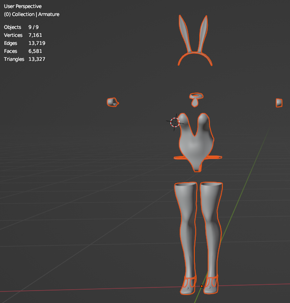Click the left high-heel shoe

[188, 285]
